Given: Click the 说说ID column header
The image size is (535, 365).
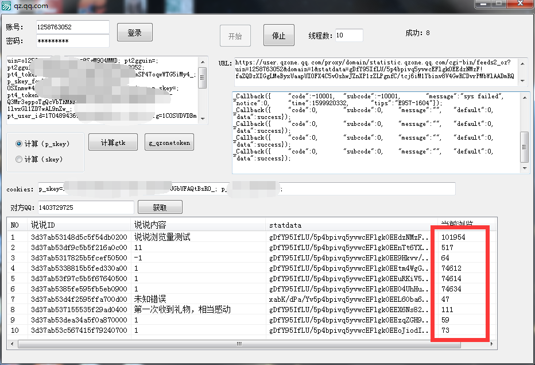Looking at the screenshot, I should 79,225.
